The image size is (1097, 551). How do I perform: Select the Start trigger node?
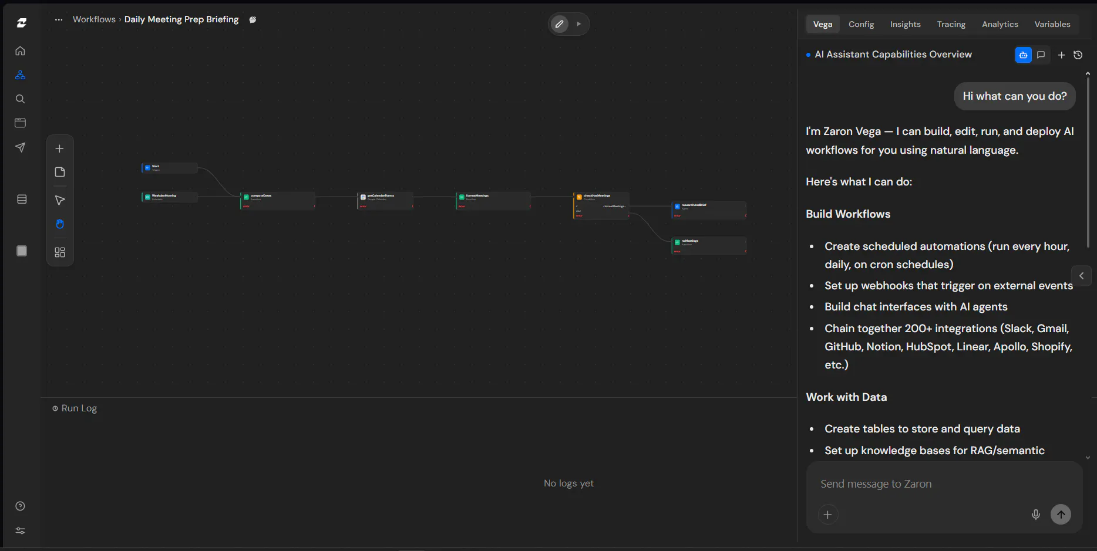point(170,168)
